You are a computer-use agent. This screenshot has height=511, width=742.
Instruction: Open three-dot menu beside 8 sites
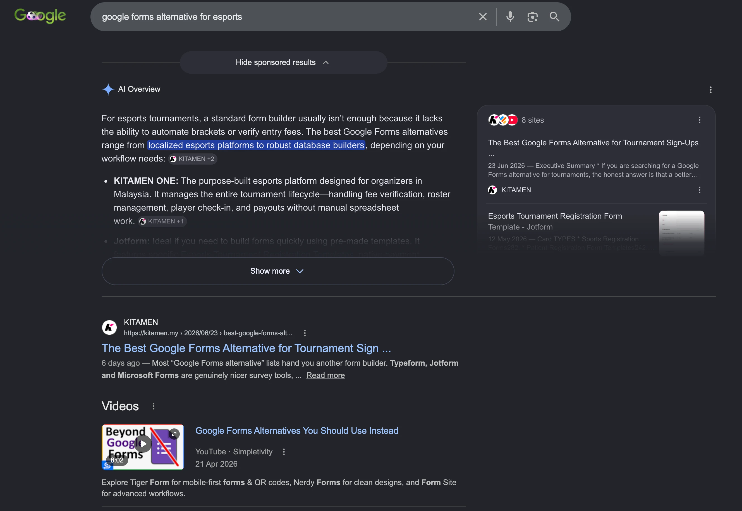tap(699, 120)
